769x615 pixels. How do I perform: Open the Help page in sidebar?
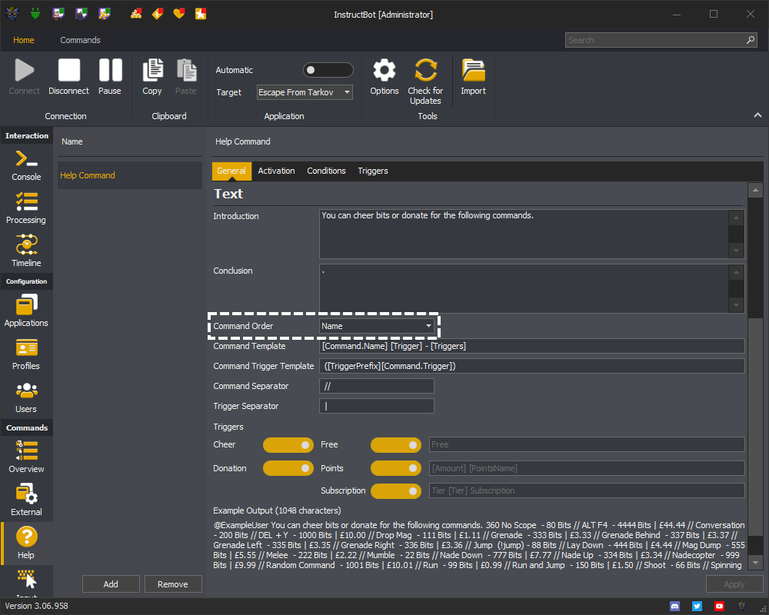[26, 543]
